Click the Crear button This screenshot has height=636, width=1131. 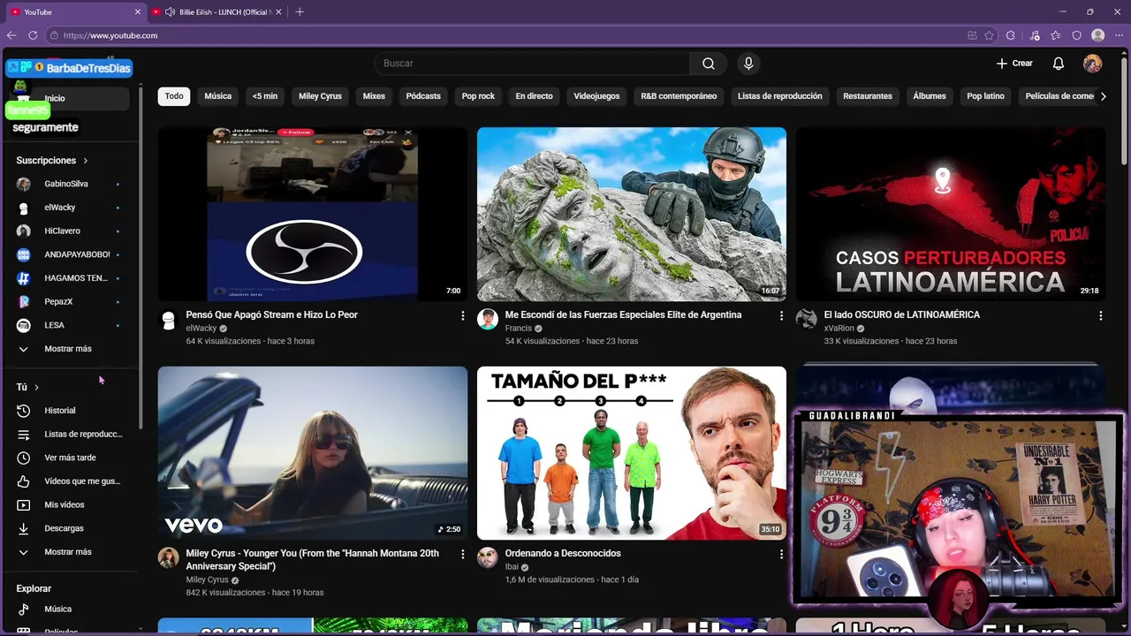point(1014,64)
